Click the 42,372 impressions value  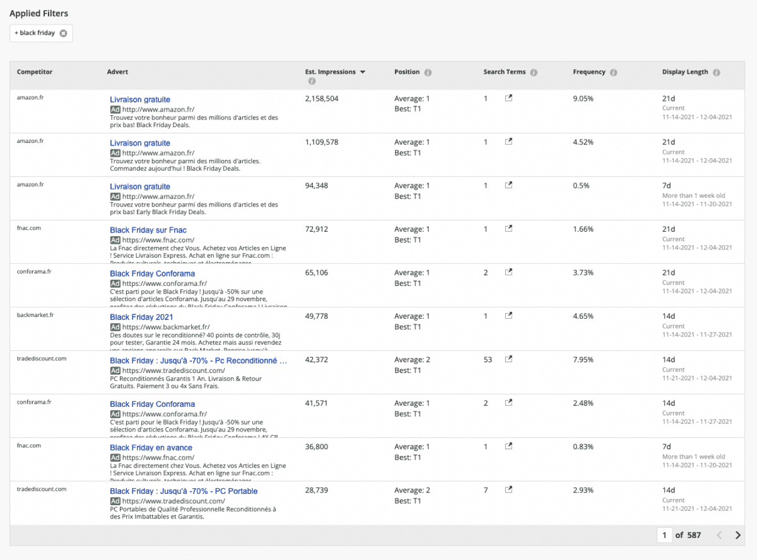[x=317, y=360]
